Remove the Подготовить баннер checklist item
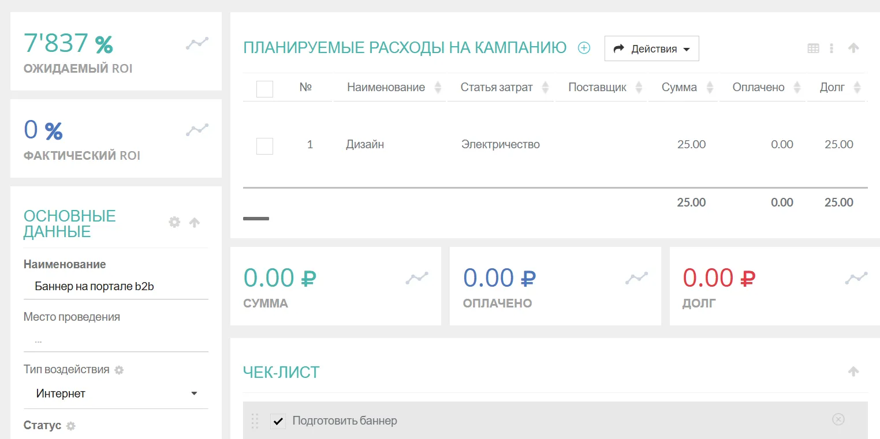This screenshot has width=880, height=439. 838,419
